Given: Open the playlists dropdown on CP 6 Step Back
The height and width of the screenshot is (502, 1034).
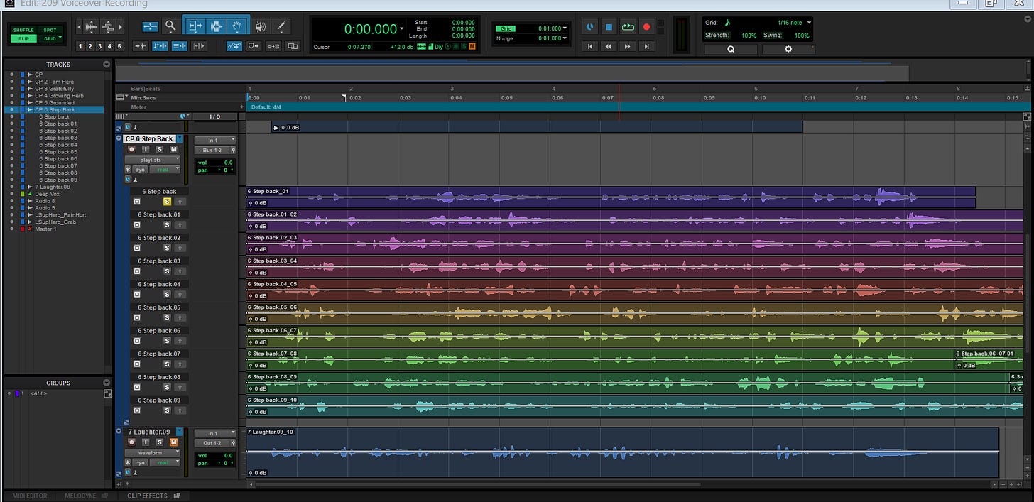Looking at the screenshot, I should click(x=152, y=159).
